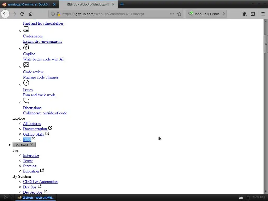The height and width of the screenshot is (201, 268).
Task: Click the Discussions chat bubbles icon
Action: point(26,101)
